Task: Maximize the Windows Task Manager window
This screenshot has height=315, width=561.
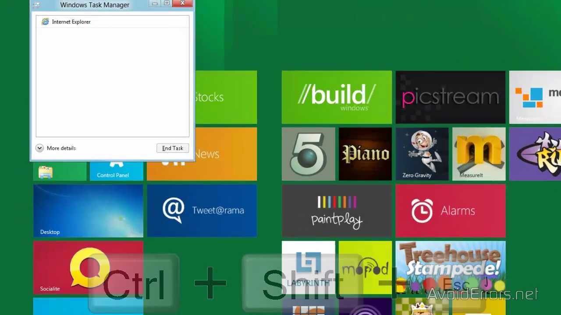Action: (x=167, y=3)
